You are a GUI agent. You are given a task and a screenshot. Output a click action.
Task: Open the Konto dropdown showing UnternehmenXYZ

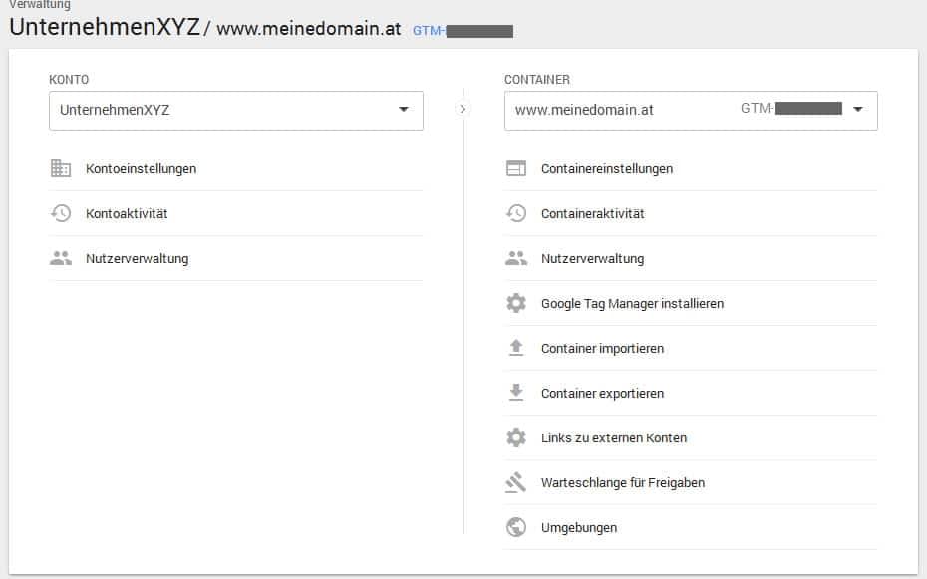point(236,111)
